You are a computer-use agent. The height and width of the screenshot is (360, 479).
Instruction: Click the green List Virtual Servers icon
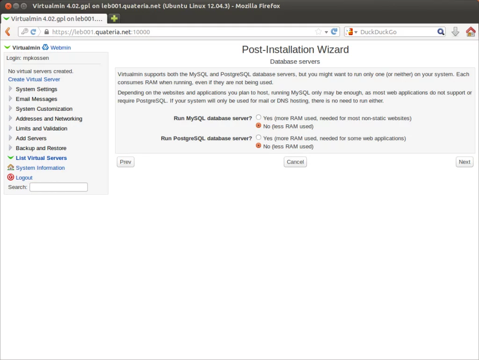click(11, 158)
